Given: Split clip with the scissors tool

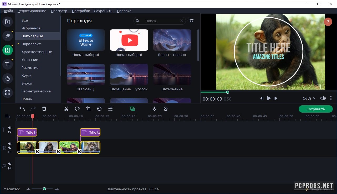Looking at the screenshot, I should [x=66, y=109].
